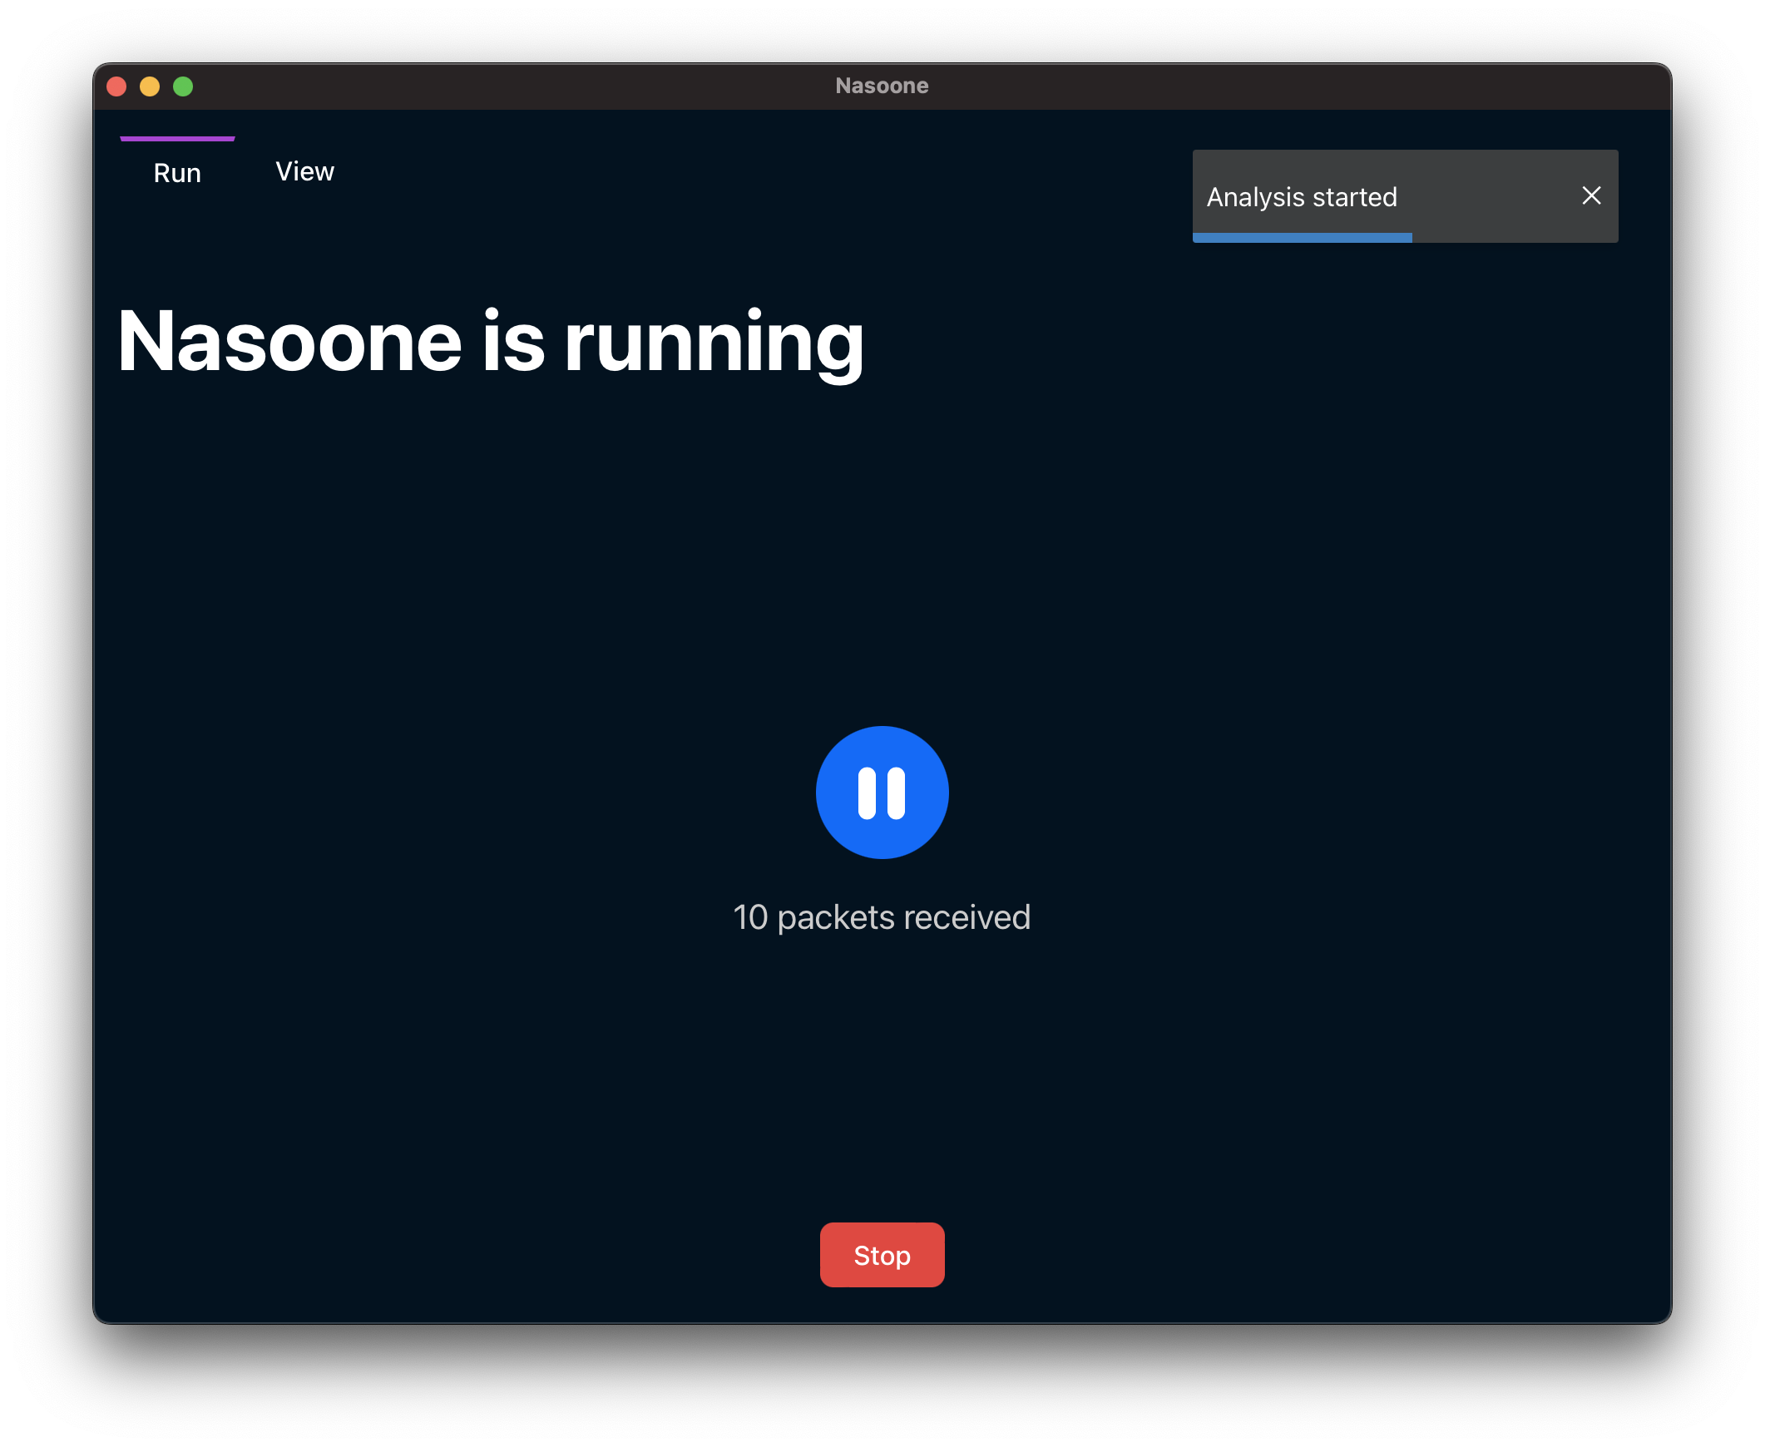Click the Analysis started toast text
This screenshot has height=1447, width=1765.
[1301, 198]
